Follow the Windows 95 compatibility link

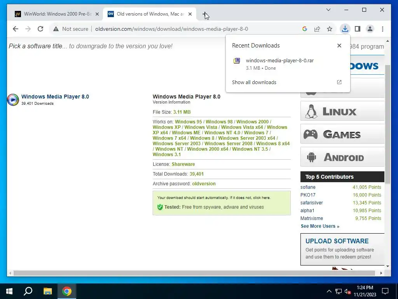189,122
